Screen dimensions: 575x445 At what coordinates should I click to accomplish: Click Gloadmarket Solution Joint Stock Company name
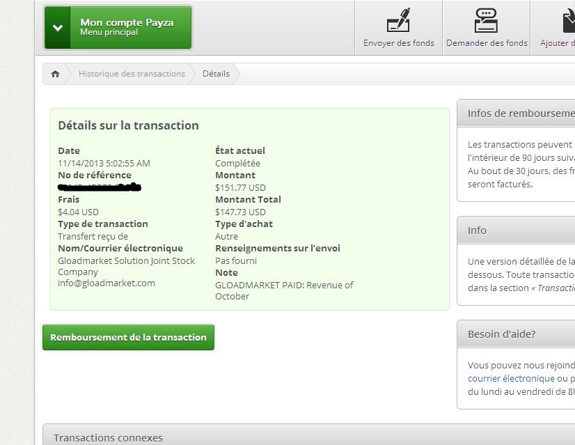coord(127,266)
